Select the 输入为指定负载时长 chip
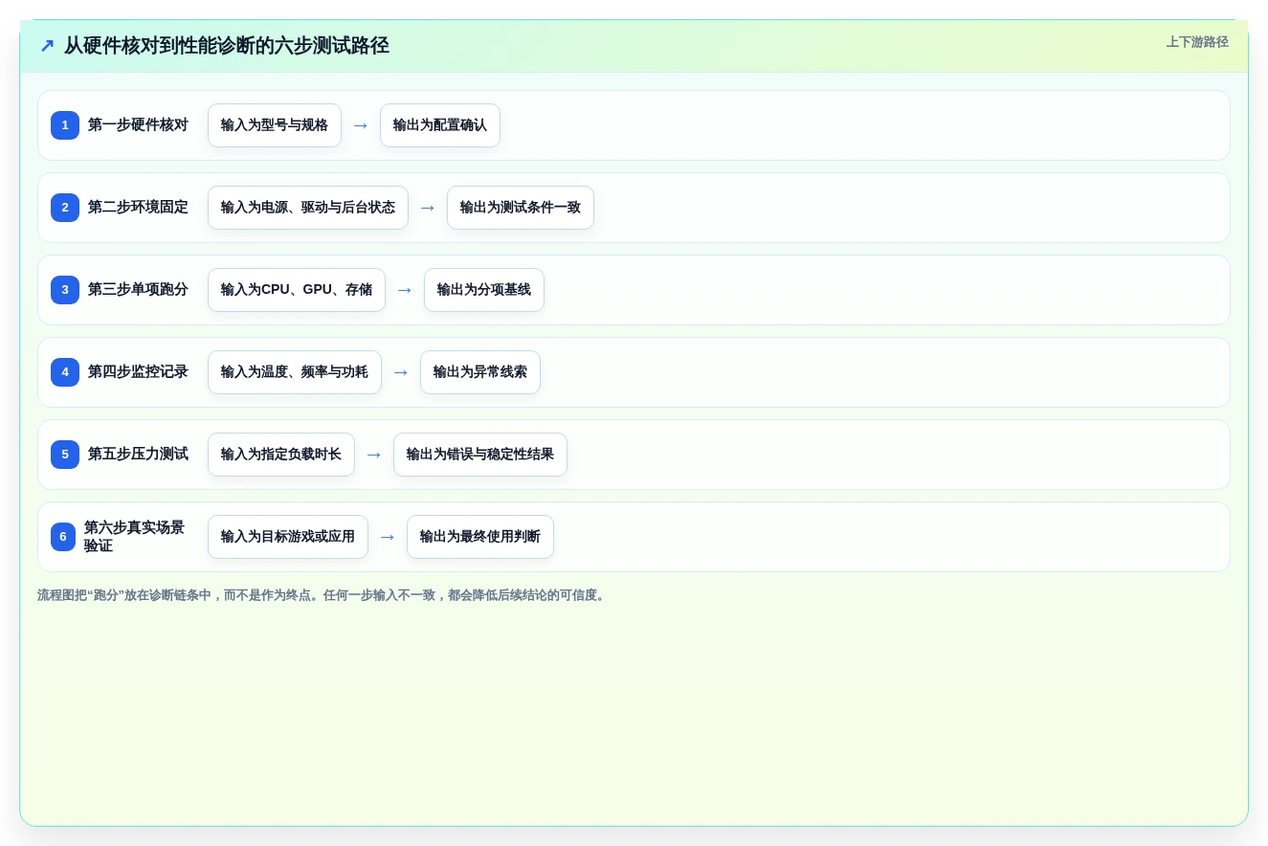The height and width of the screenshot is (846, 1268). [281, 455]
